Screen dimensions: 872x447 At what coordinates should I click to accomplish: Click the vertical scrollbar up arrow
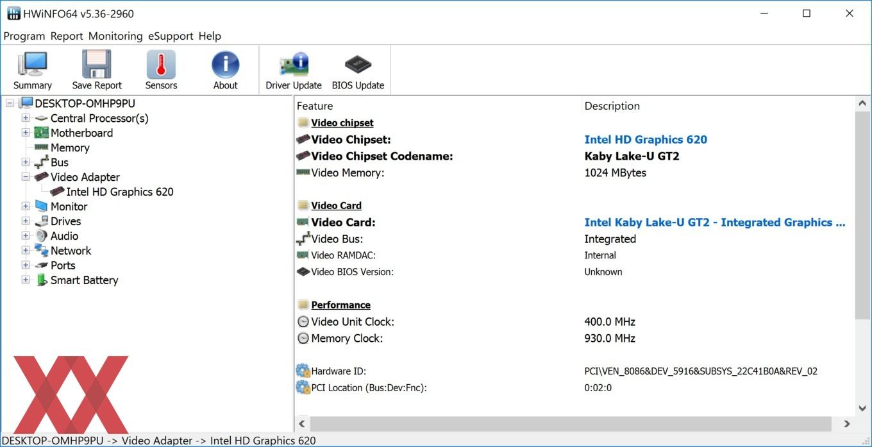862,104
